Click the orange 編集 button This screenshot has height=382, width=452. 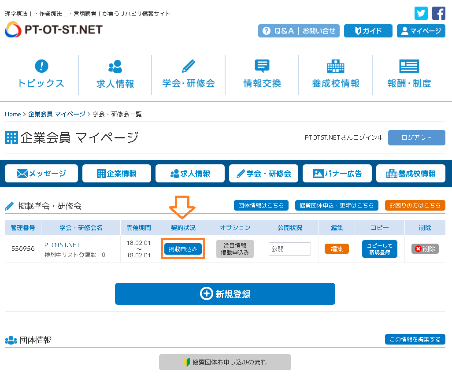[337, 249]
